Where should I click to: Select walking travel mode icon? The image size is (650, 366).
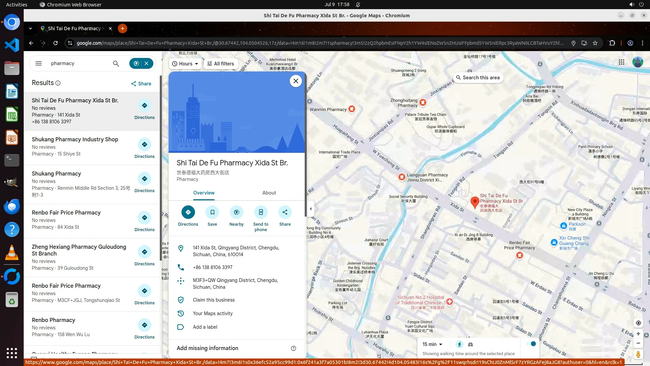point(459,344)
